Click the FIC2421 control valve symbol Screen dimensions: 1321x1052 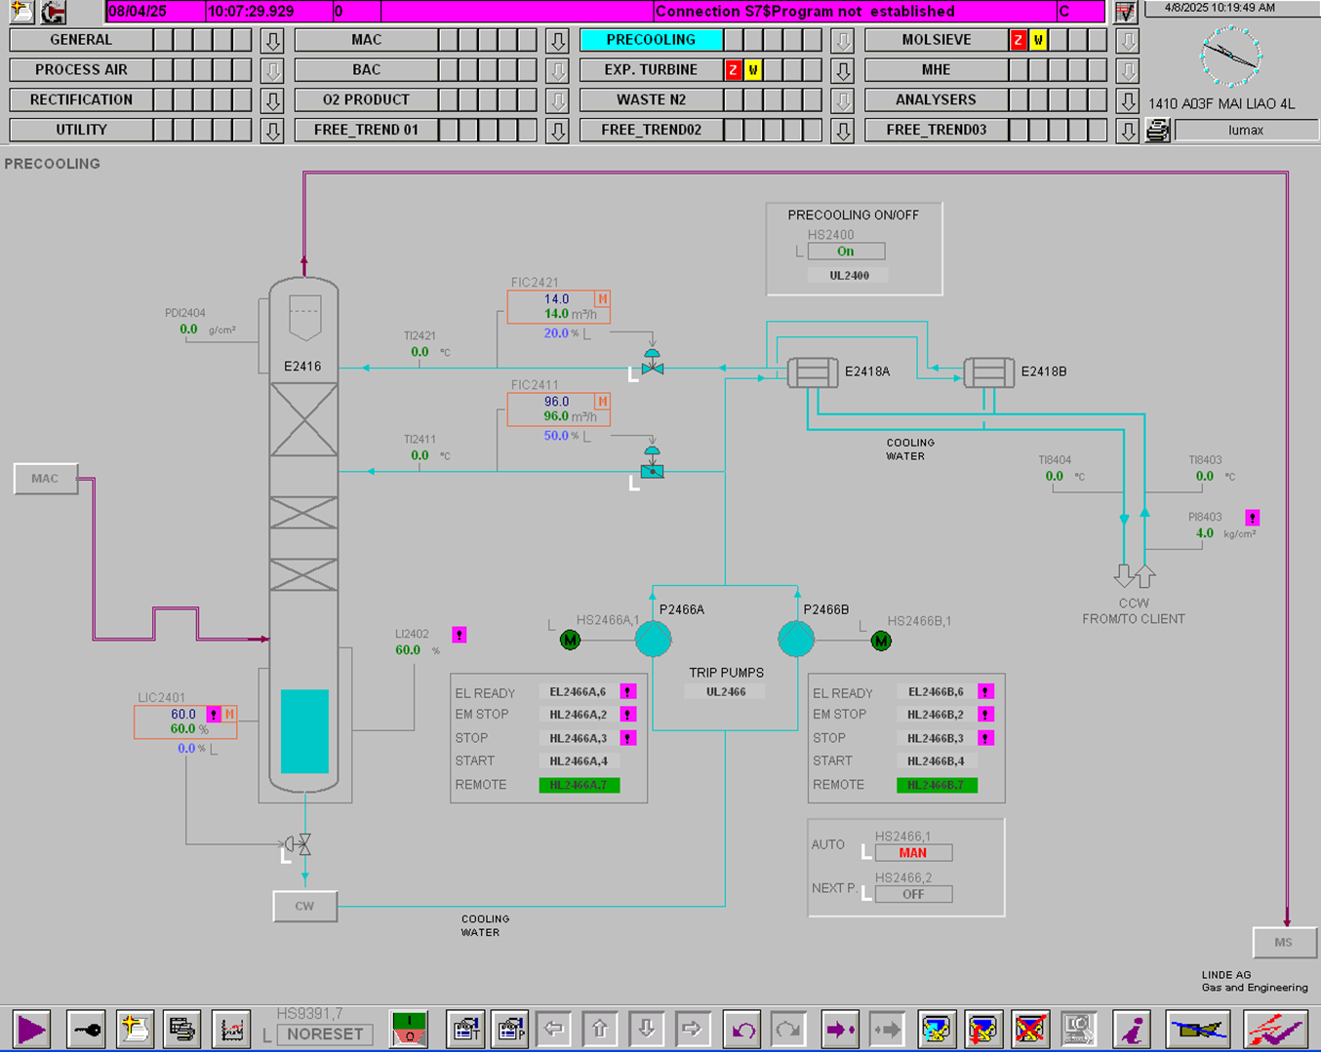[x=653, y=364]
